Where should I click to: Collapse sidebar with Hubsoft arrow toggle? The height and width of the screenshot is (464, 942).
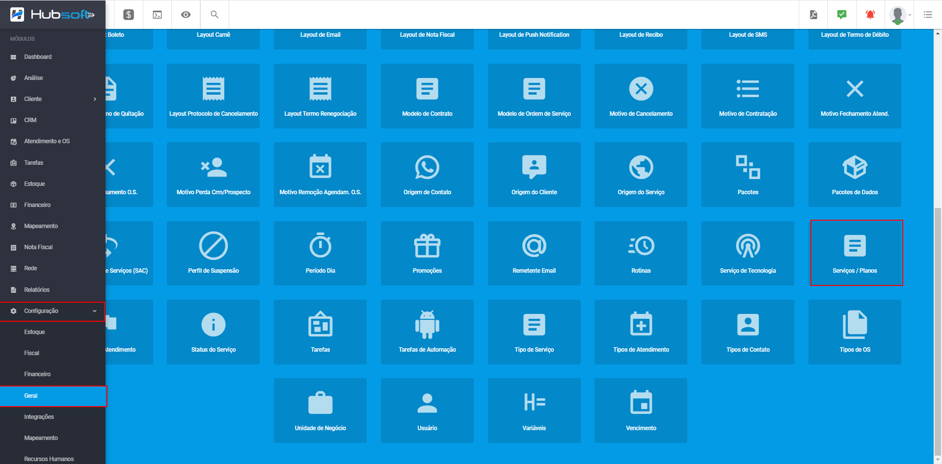91,15
